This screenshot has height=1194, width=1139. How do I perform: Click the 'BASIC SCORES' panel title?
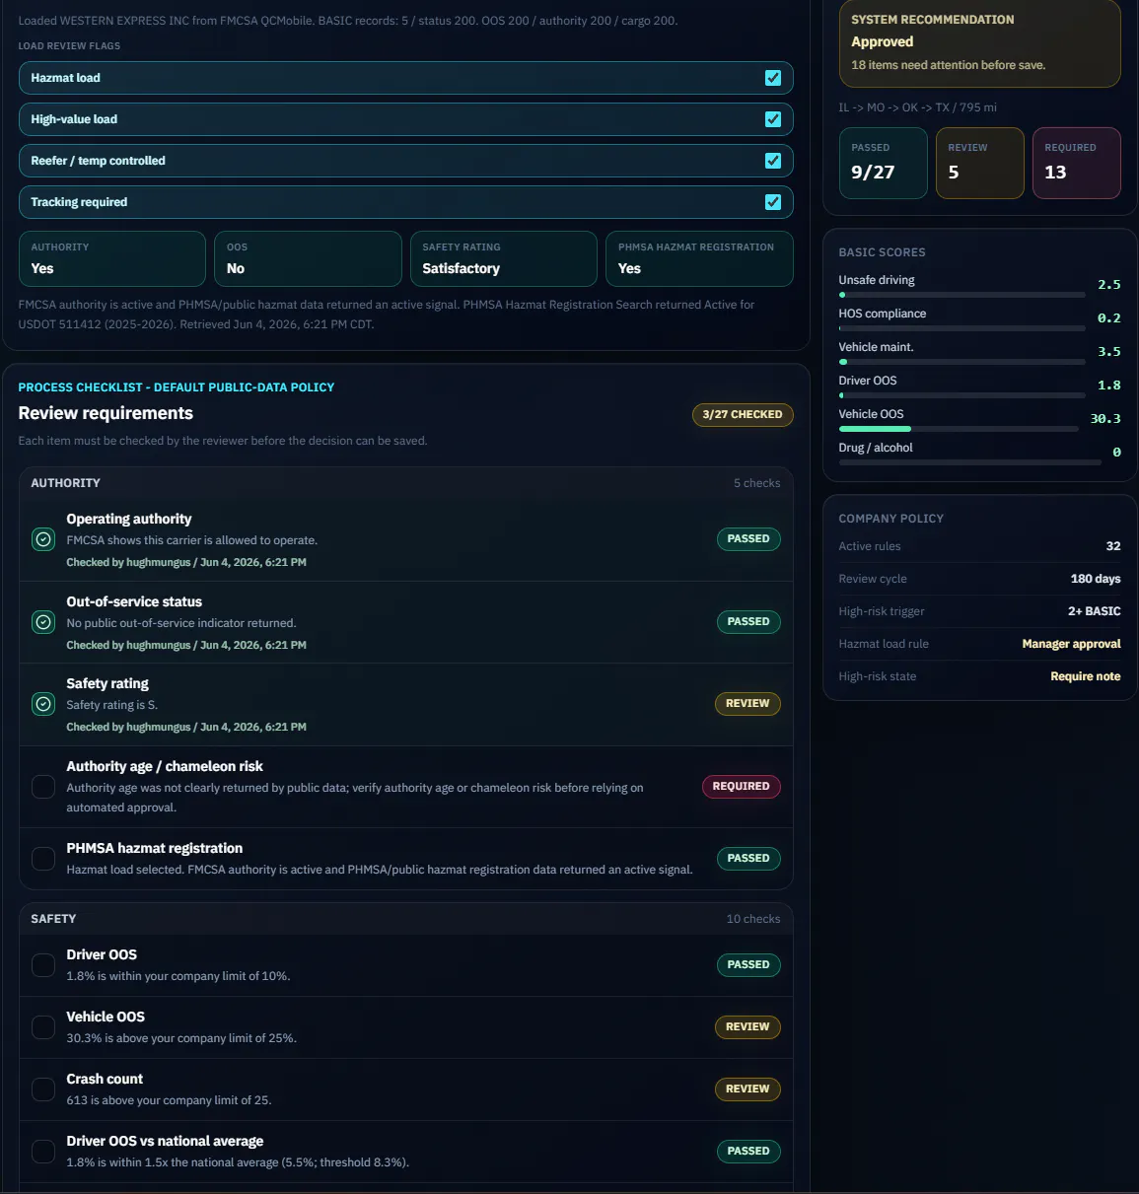[883, 252]
